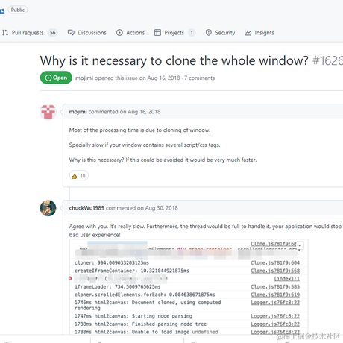Open the Clone.js?81f9:604 source link
The image size is (343, 343).
pos(275,262)
